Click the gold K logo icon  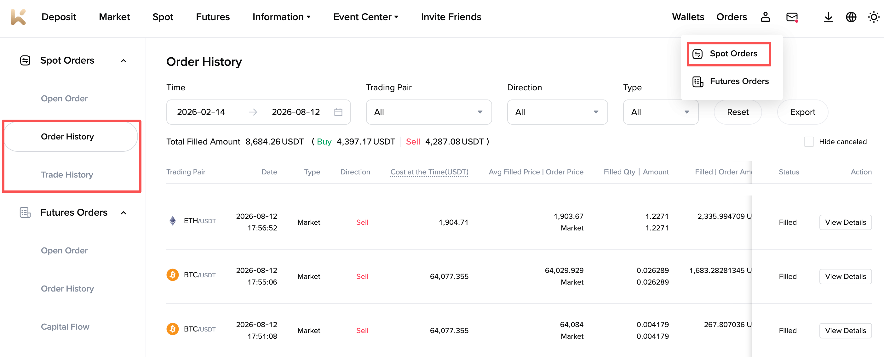(x=18, y=17)
